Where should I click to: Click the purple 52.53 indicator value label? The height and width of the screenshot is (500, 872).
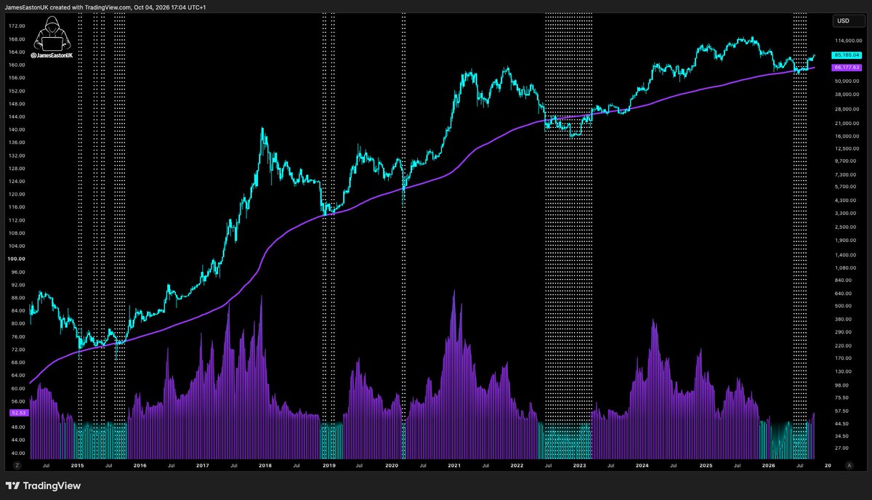[x=18, y=412]
